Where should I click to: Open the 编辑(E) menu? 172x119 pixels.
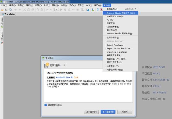[x=12, y=5]
